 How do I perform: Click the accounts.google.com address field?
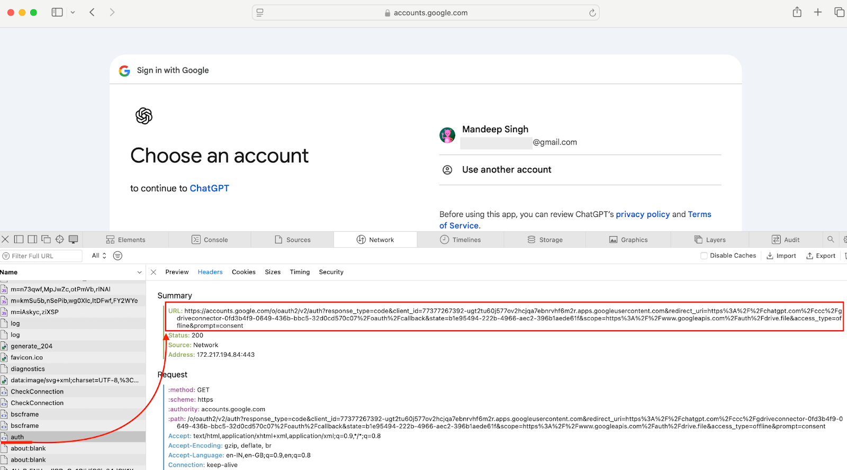[426, 13]
